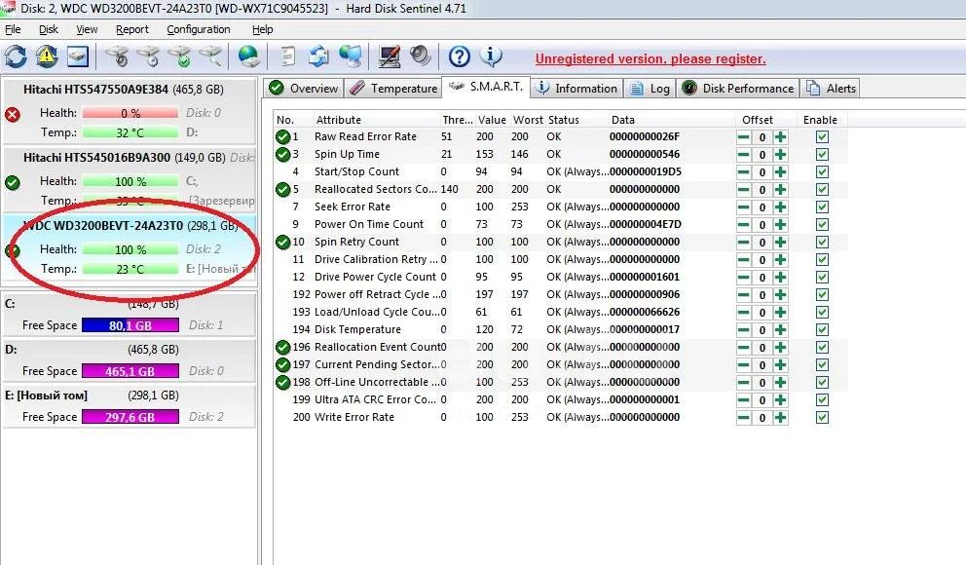Click the disk with gear test icon
The height and width of the screenshot is (565, 966).
[x=117, y=56]
